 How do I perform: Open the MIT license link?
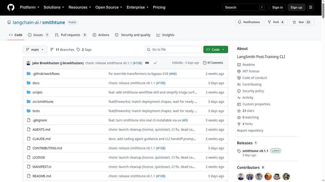coord(248,71)
